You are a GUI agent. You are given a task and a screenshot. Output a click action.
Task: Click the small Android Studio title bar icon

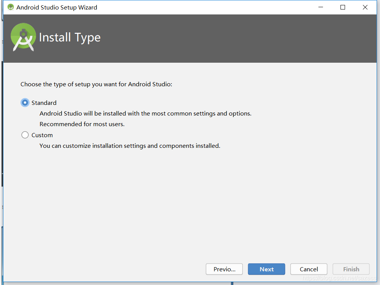click(x=11, y=7)
